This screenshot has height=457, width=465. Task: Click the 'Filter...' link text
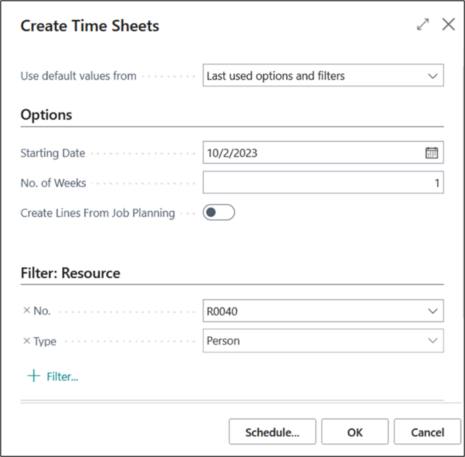[62, 377]
